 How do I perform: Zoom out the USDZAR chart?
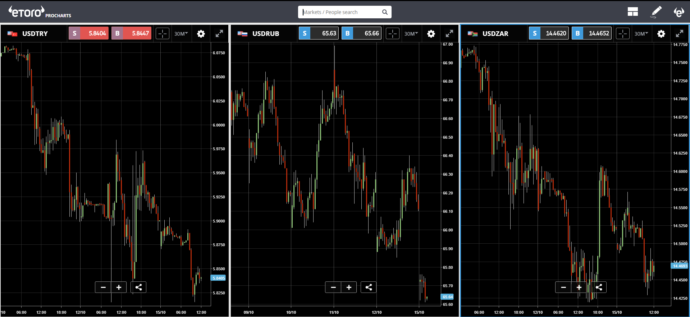coord(563,287)
